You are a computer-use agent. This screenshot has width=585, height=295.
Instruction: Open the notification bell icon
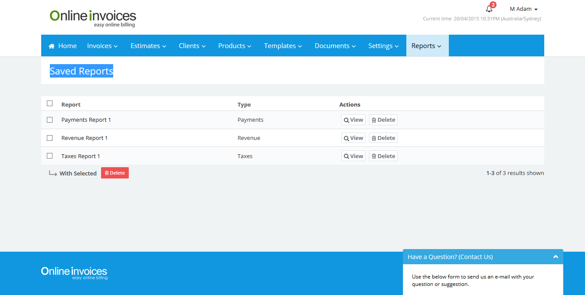click(x=489, y=9)
